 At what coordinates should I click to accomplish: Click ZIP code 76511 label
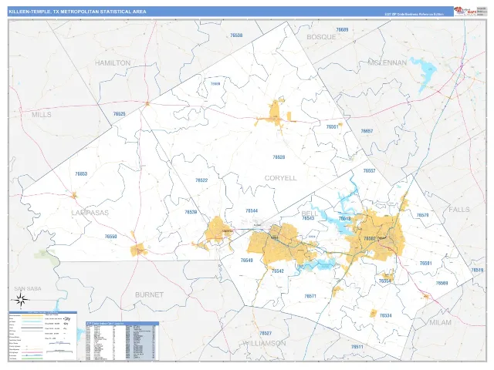point(357,347)
